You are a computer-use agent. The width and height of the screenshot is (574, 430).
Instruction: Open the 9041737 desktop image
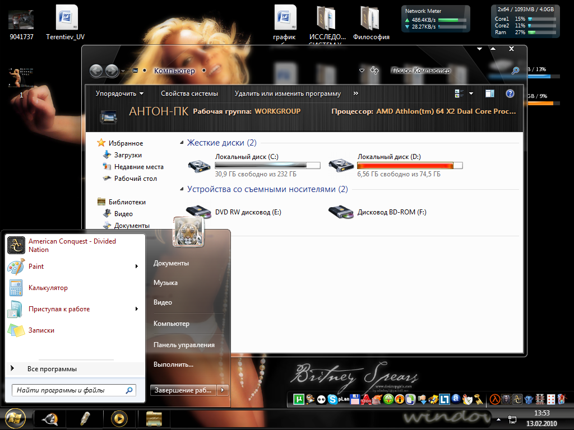[21, 25]
